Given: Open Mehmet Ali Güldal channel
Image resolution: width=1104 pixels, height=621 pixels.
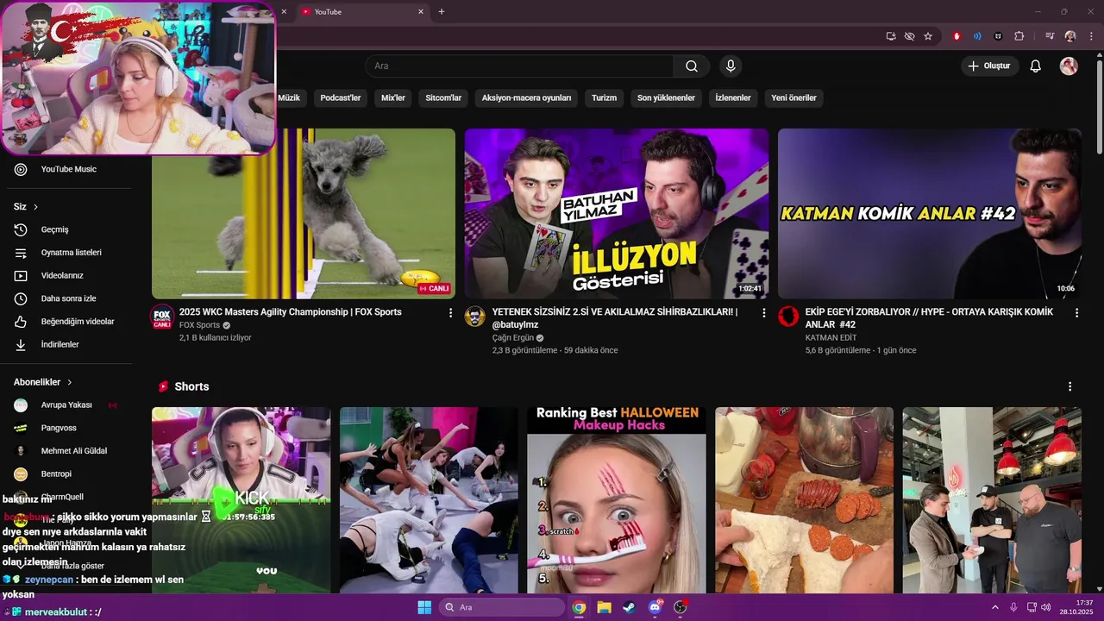Looking at the screenshot, I should click(67, 451).
